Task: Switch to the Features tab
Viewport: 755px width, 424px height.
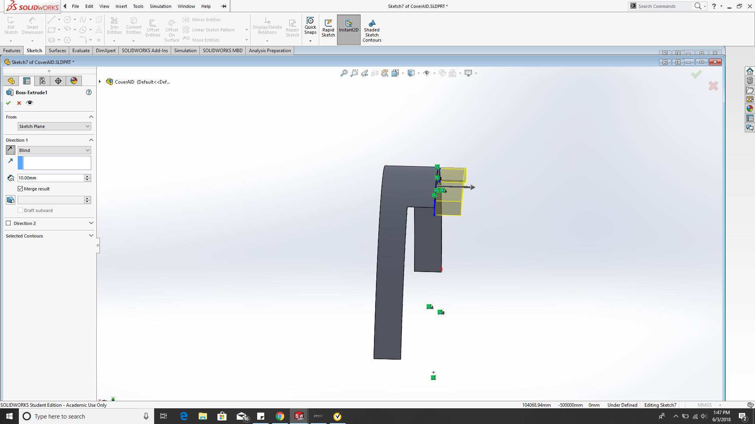Action: [x=12, y=51]
